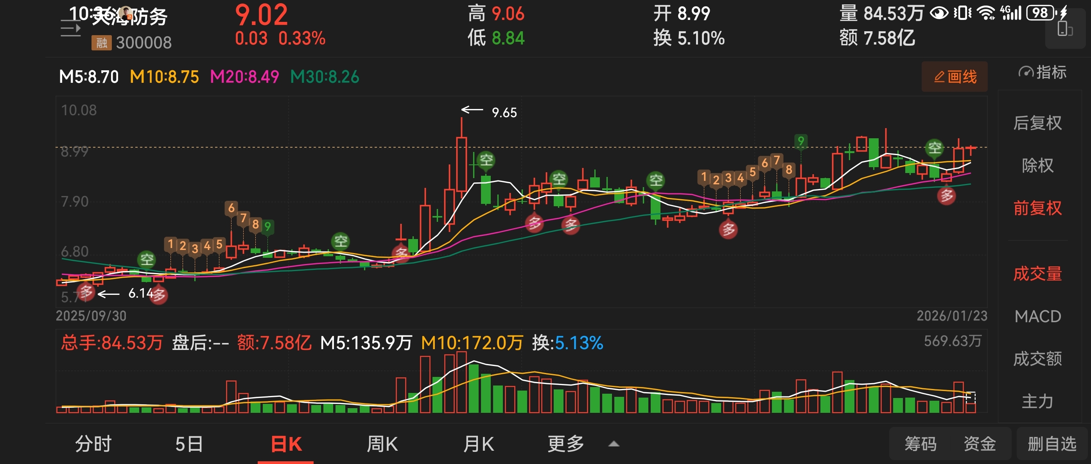Open the 画线 drawing tool

(x=955, y=77)
